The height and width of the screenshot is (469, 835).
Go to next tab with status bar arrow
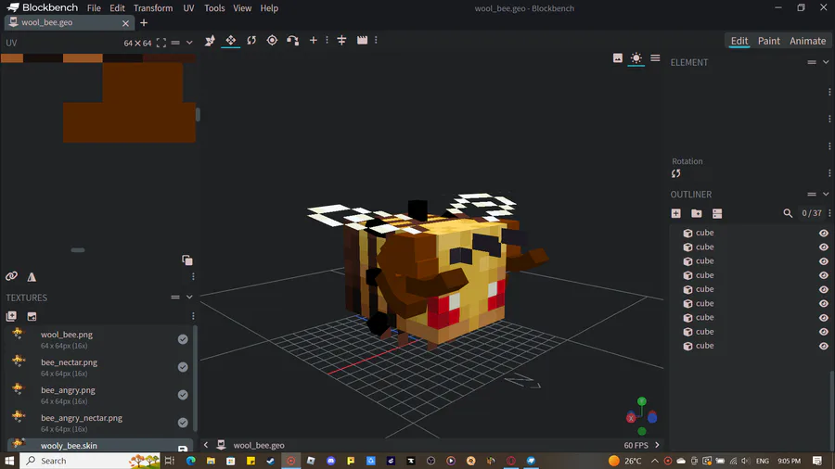[x=657, y=445]
